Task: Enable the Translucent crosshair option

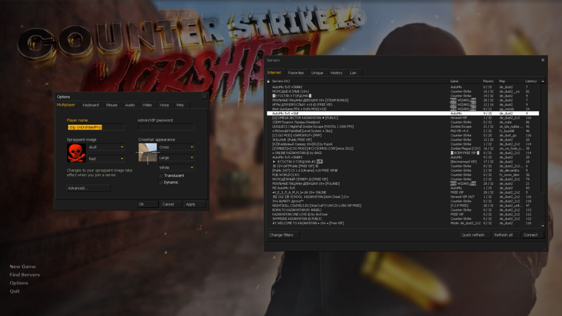Action: click(x=160, y=175)
